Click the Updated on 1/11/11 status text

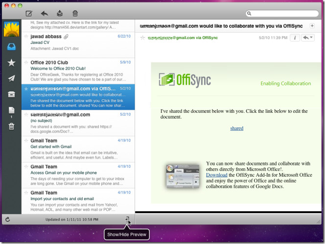[72, 220]
